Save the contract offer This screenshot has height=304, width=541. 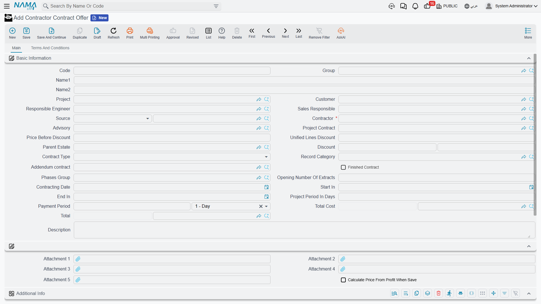(x=26, y=33)
